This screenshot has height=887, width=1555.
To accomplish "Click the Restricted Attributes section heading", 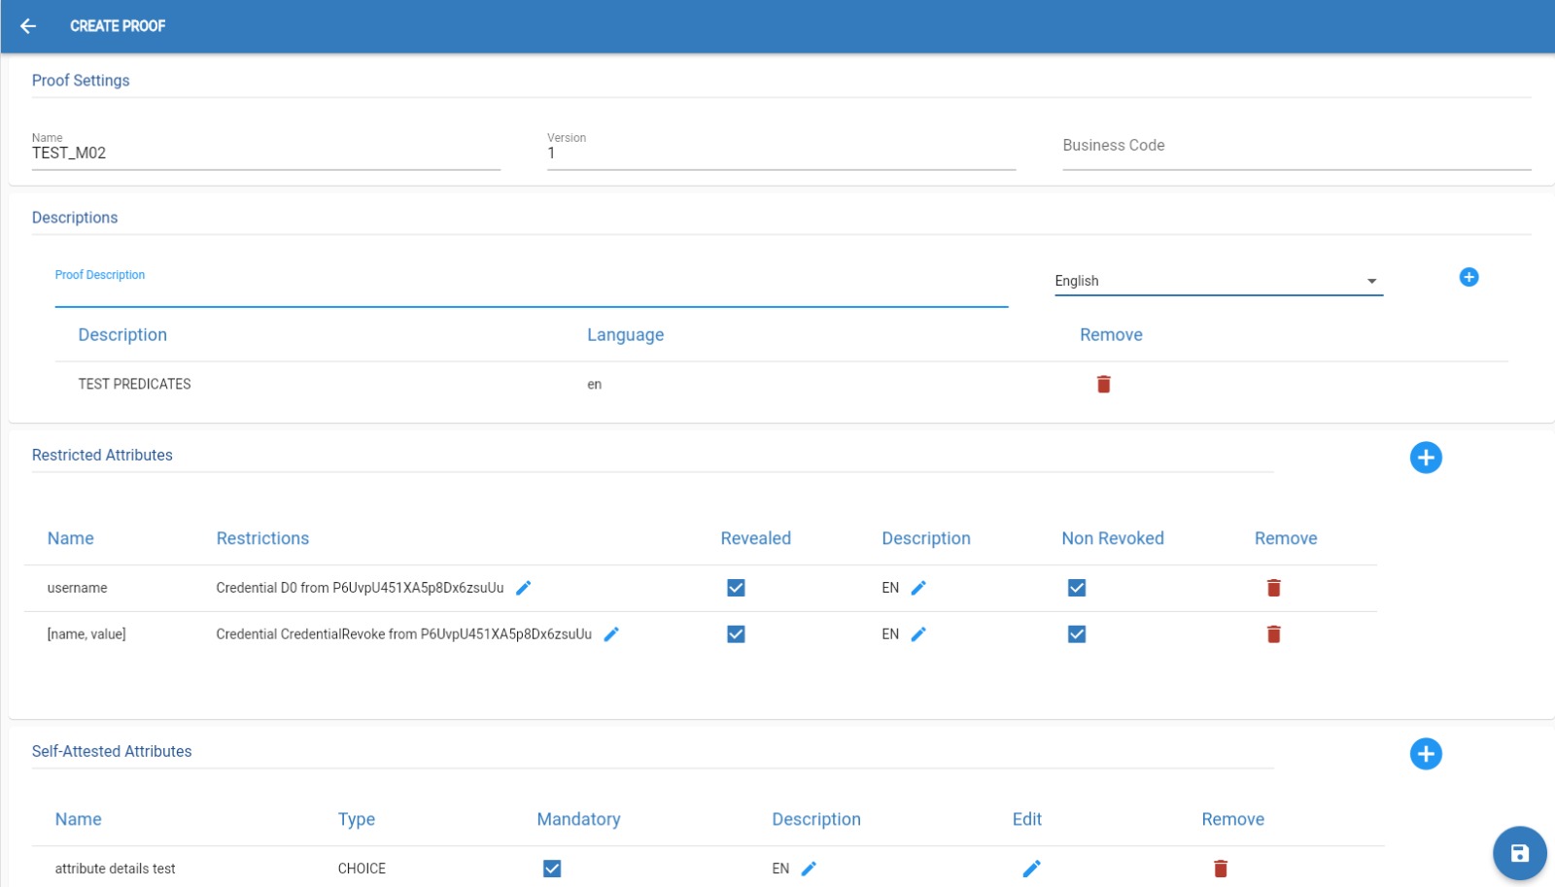I will click(x=102, y=455).
